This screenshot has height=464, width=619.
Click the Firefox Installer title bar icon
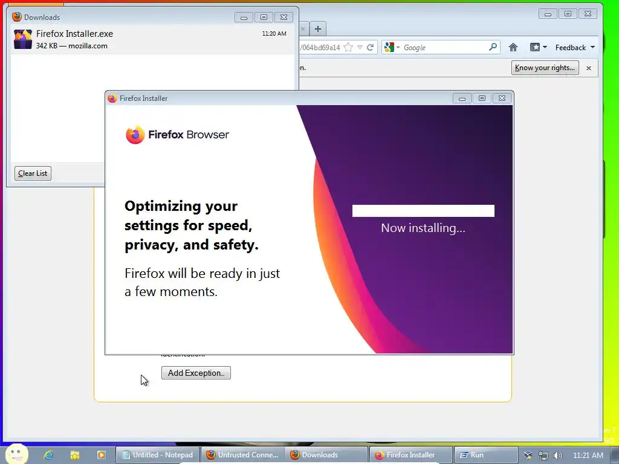112,98
